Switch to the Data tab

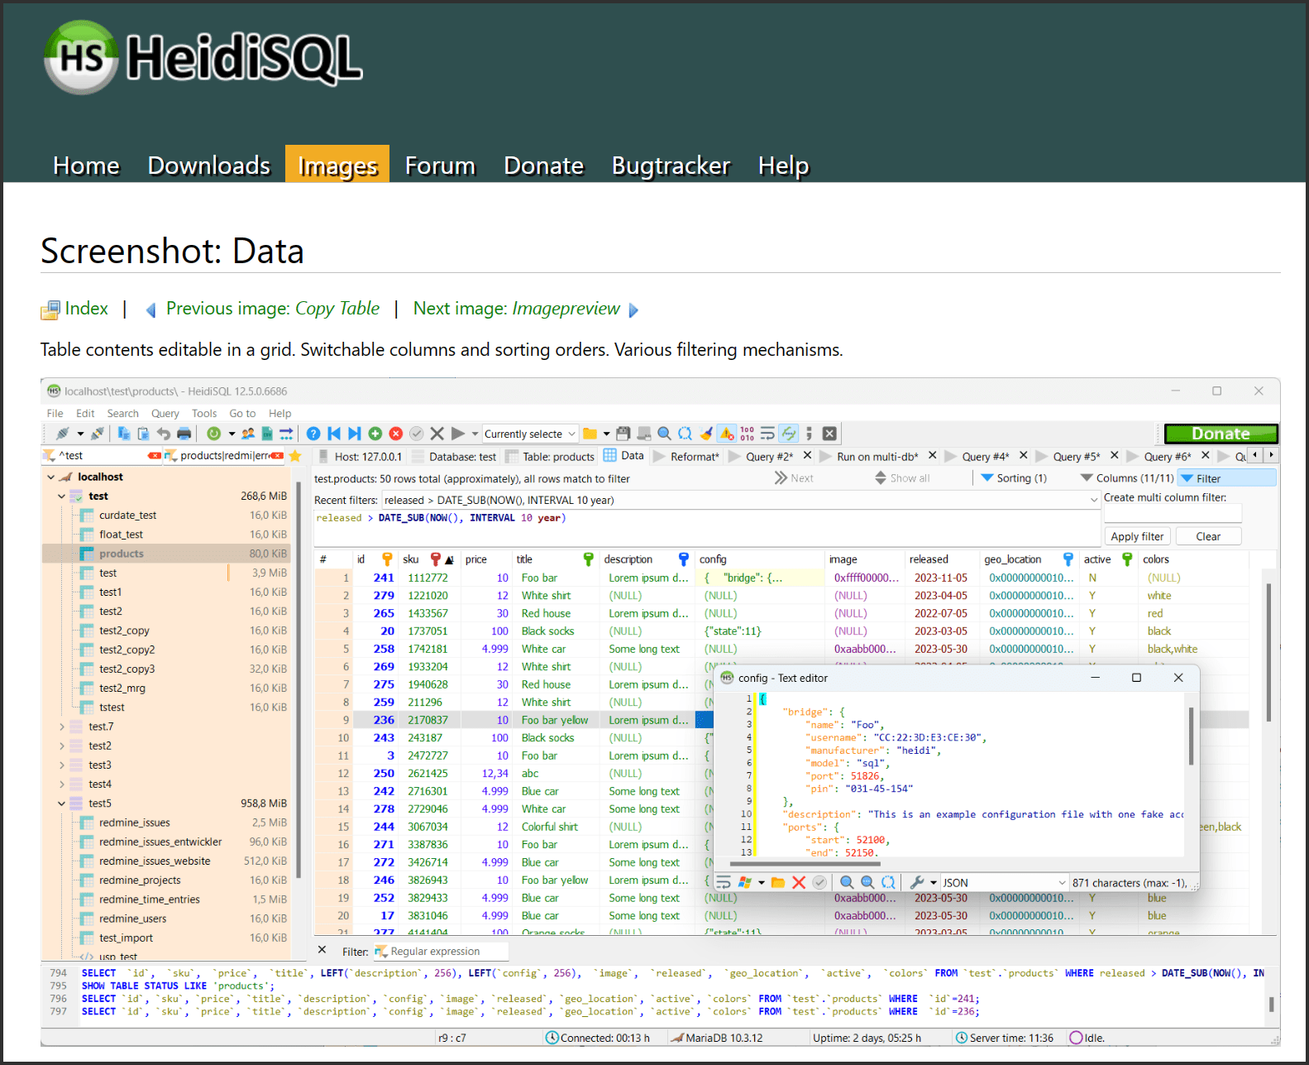[x=624, y=456]
